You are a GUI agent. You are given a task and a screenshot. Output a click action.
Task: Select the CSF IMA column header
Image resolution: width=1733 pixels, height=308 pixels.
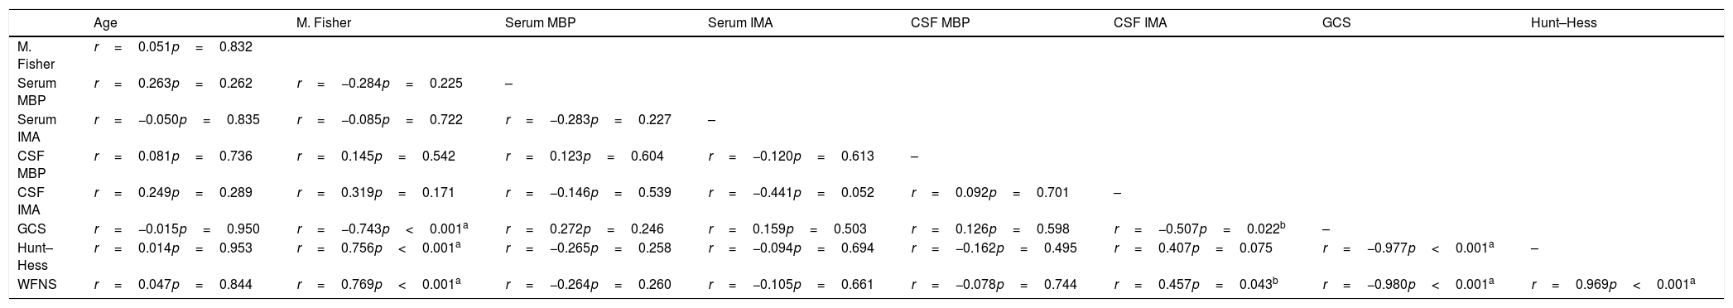(1140, 23)
